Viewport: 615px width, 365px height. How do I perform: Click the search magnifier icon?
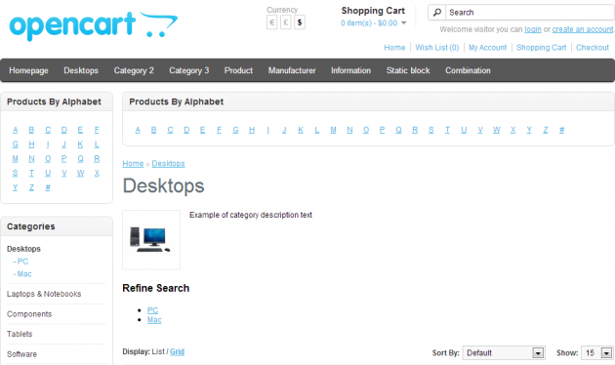[437, 13]
